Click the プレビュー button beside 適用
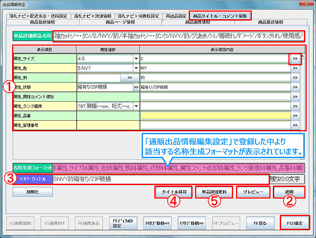This screenshot has width=316, height=238. tap(253, 192)
